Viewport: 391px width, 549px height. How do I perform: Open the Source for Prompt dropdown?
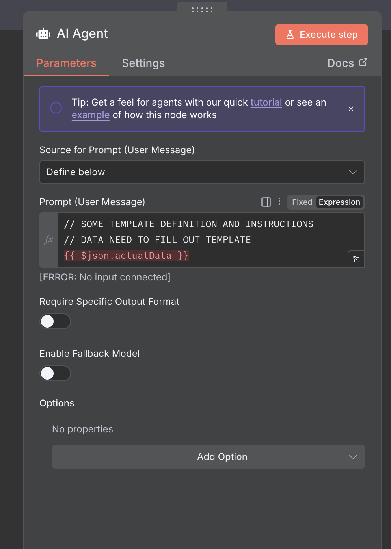pos(202,172)
